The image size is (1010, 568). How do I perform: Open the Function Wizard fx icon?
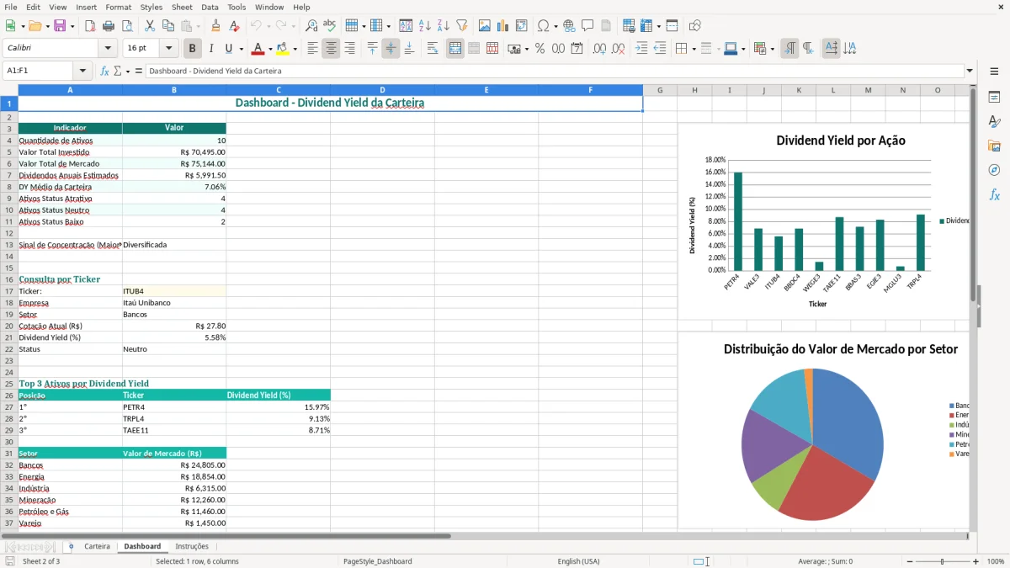104,71
